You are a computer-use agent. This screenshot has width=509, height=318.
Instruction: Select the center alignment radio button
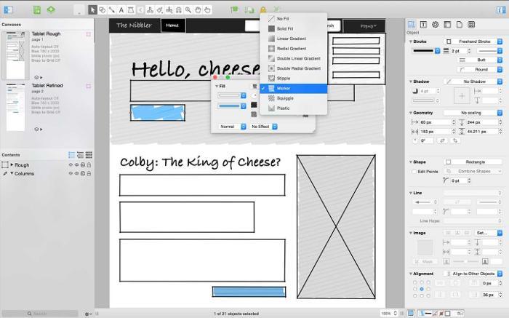[421, 289]
